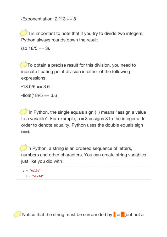Viewport: 167px width, 237px height.
Task: Click the word "expressions:" ending the paragraph
Action: point(34,78)
